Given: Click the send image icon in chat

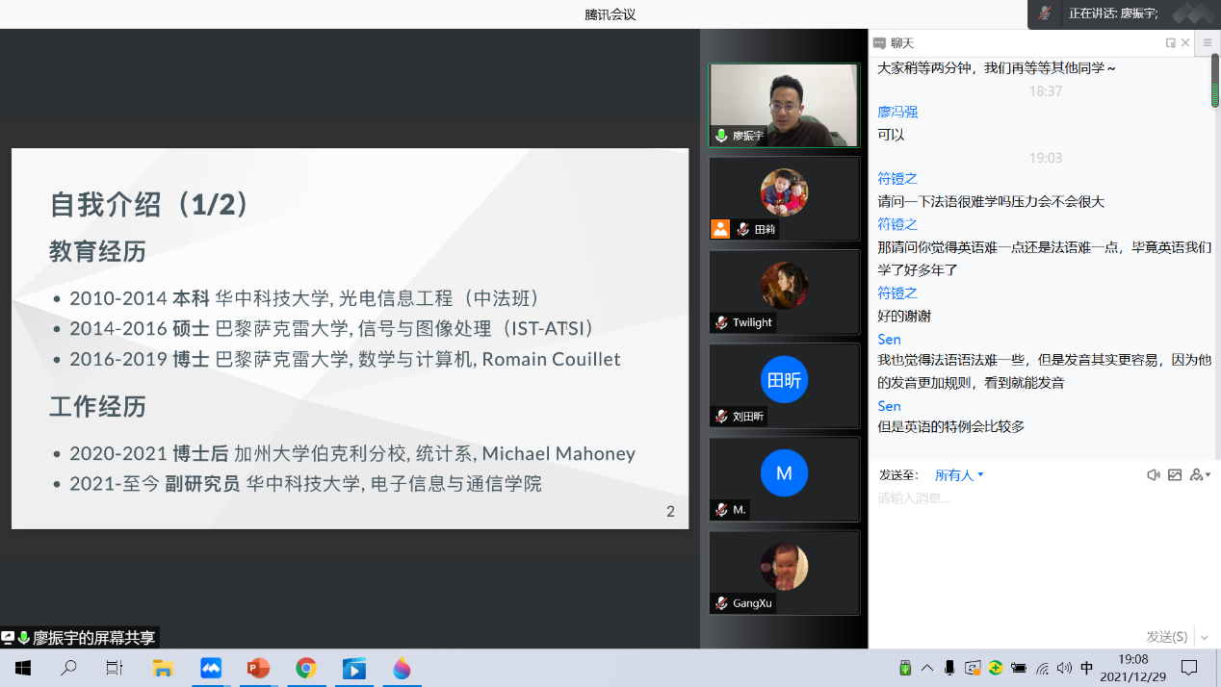Looking at the screenshot, I should 1175,475.
